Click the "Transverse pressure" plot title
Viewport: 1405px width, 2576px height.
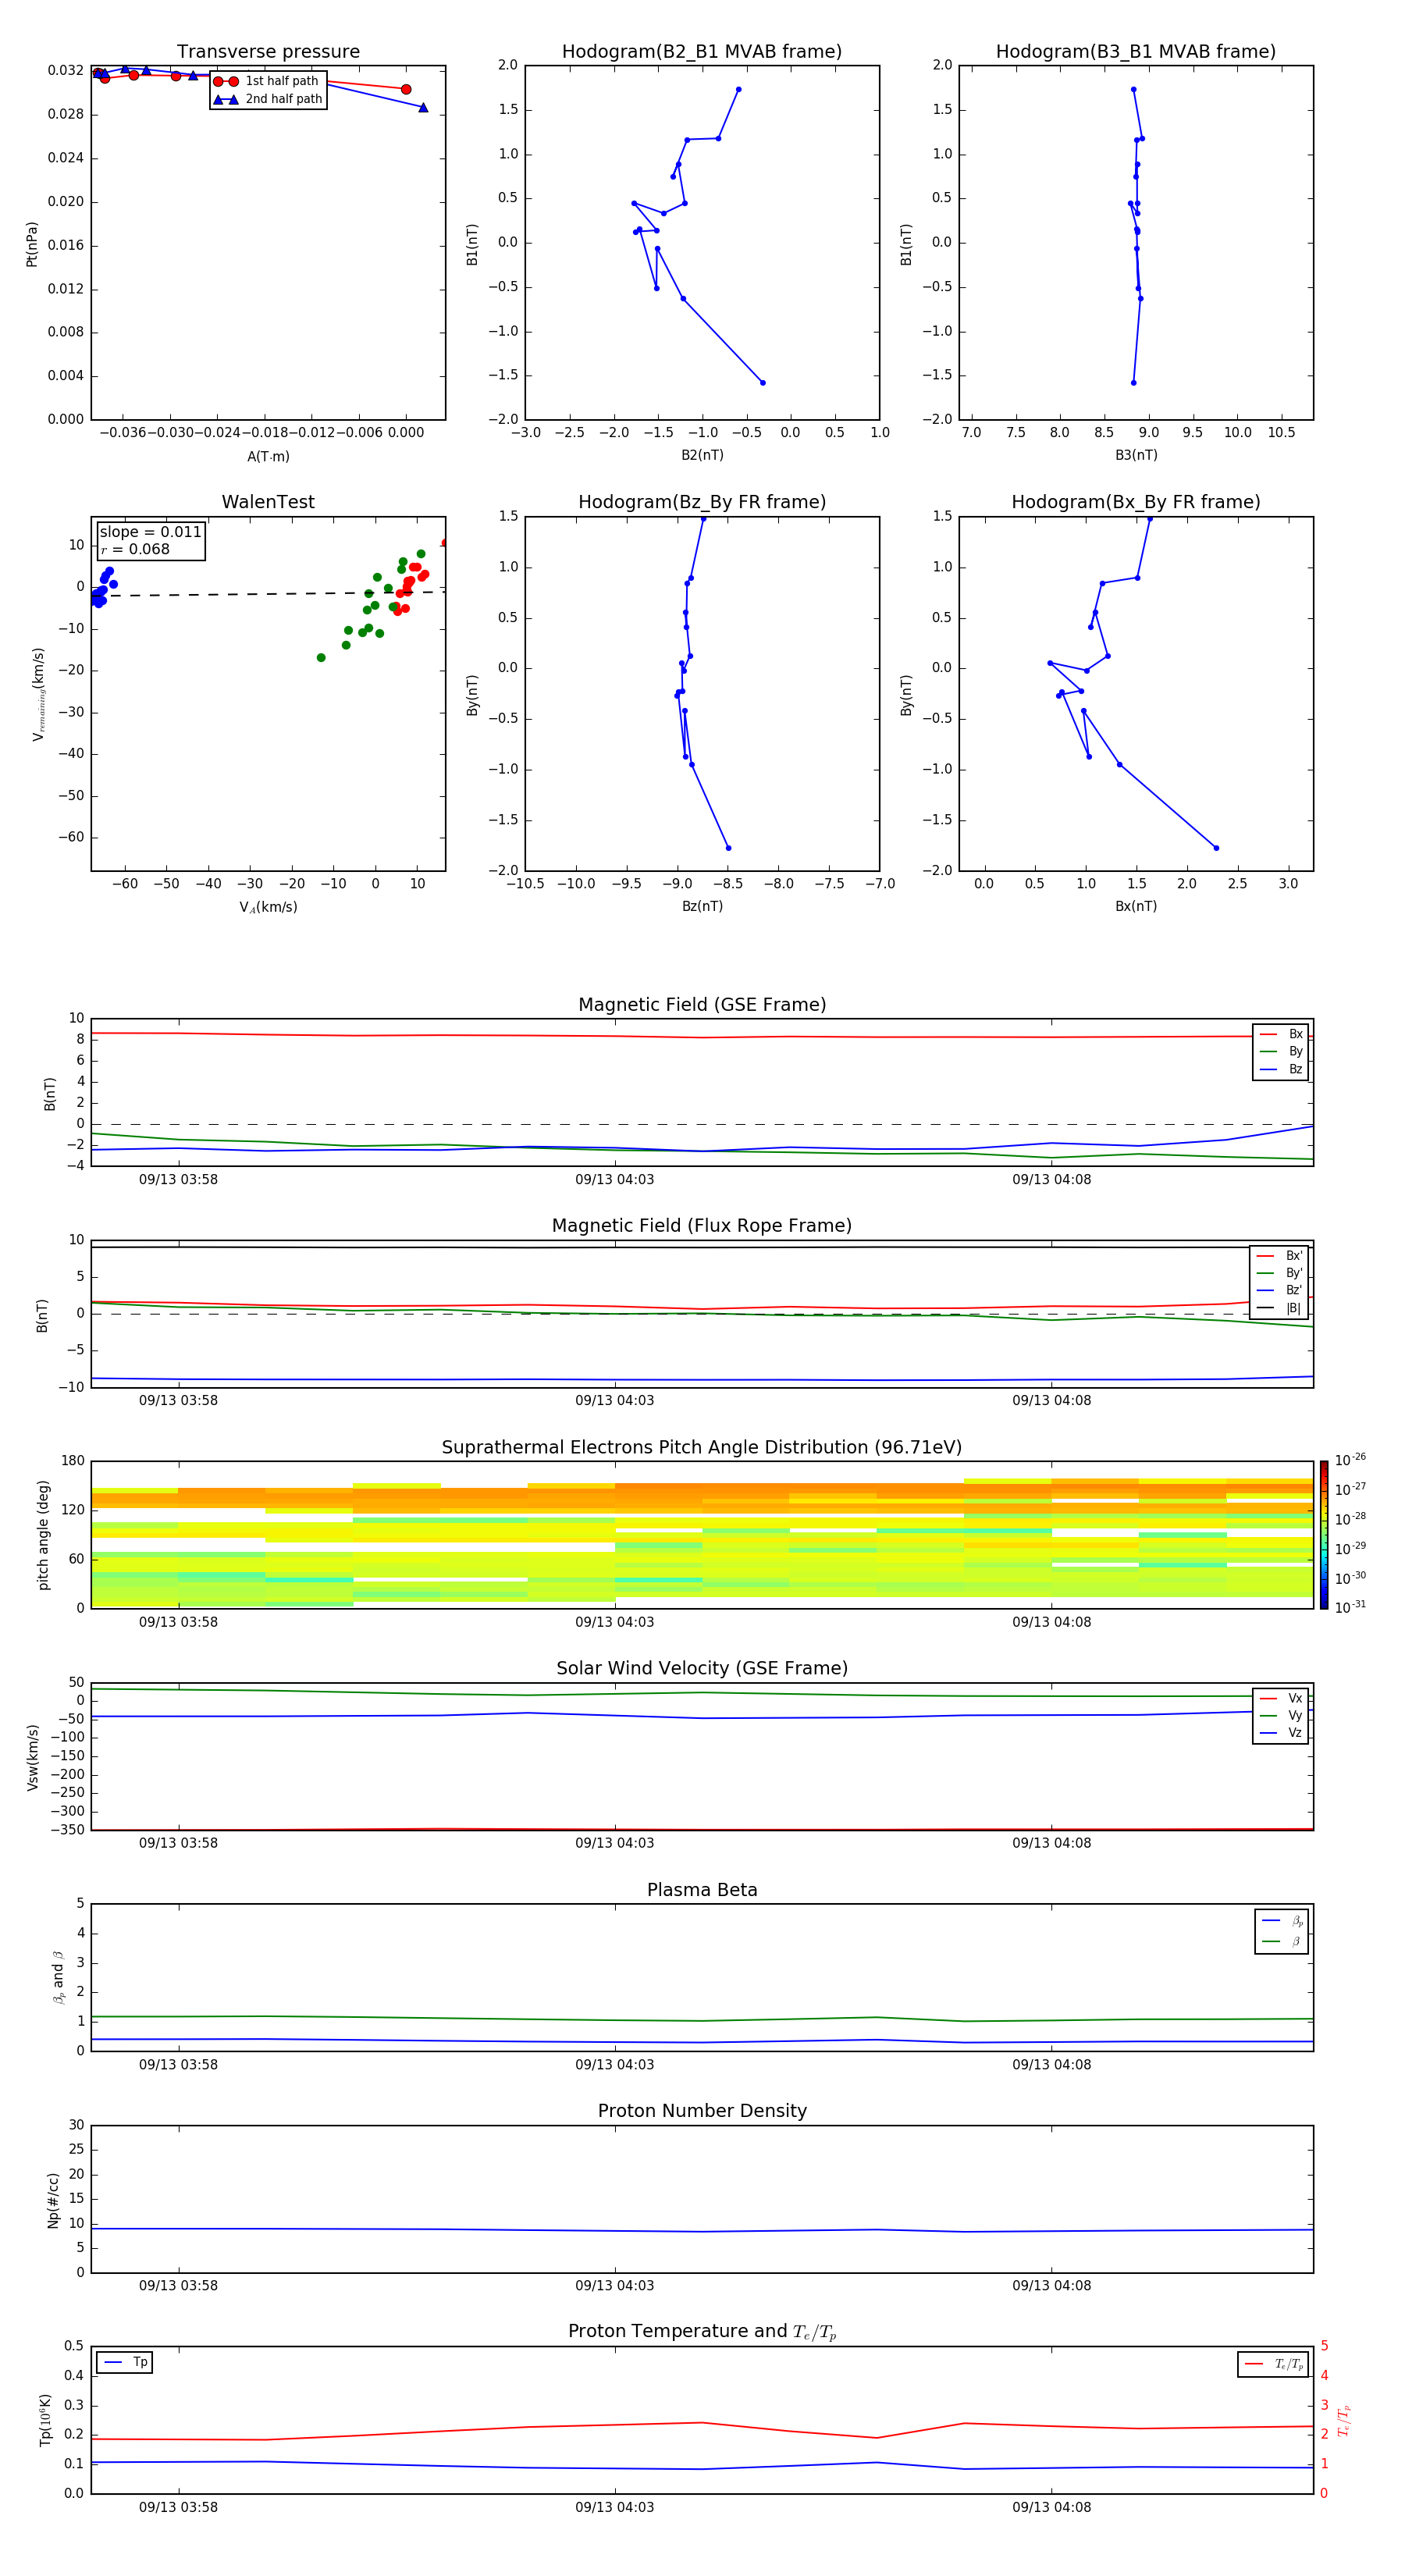coord(268,52)
